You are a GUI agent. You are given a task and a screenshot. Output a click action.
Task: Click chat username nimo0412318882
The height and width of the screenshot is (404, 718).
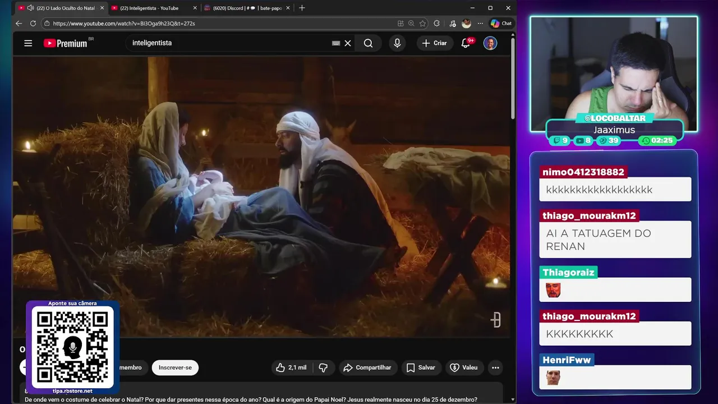(583, 172)
